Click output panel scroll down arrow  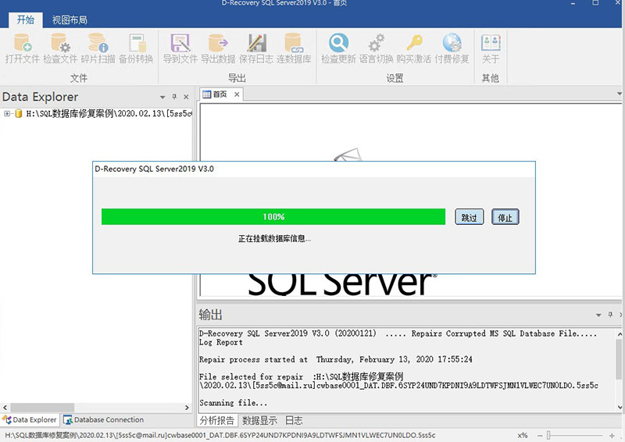(620, 408)
